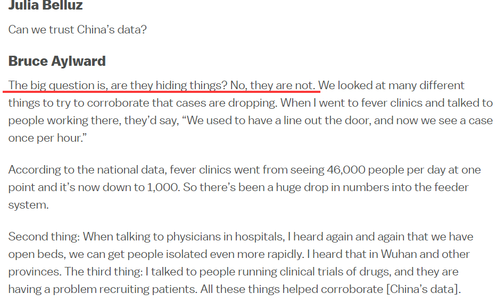The width and height of the screenshot is (504, 302).
Task: Click the phrase "Second thing:"
Action: [44, 236]
